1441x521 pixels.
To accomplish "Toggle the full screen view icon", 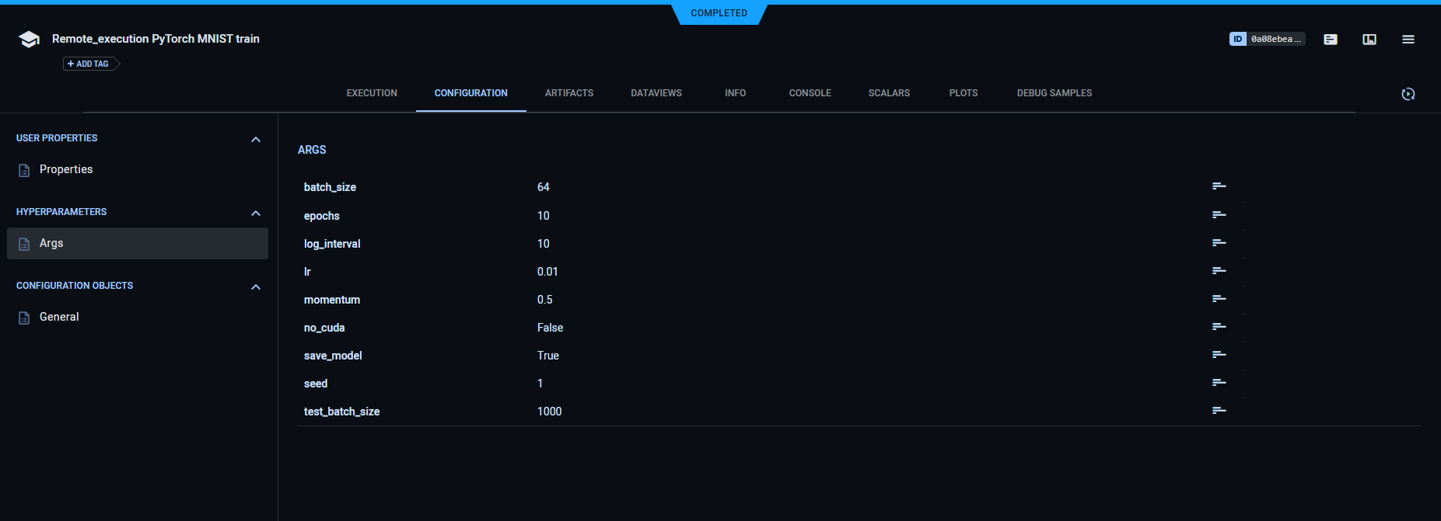I will (1369, 40).
